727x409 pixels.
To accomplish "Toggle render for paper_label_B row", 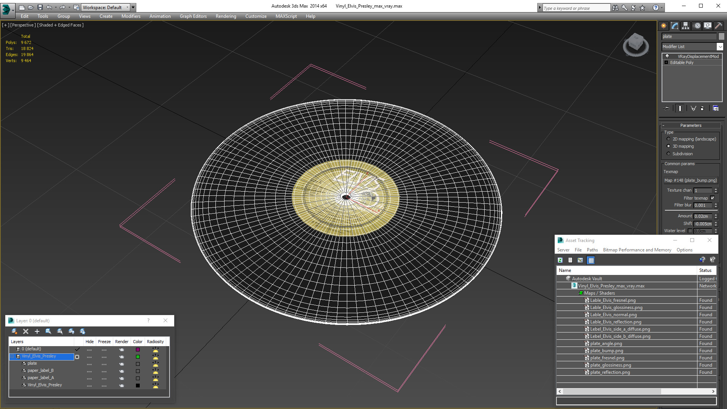I will click(x=122, y=371).
